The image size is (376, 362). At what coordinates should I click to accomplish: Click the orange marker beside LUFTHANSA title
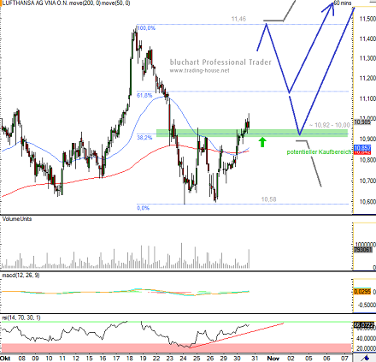[x=1, y=3]
